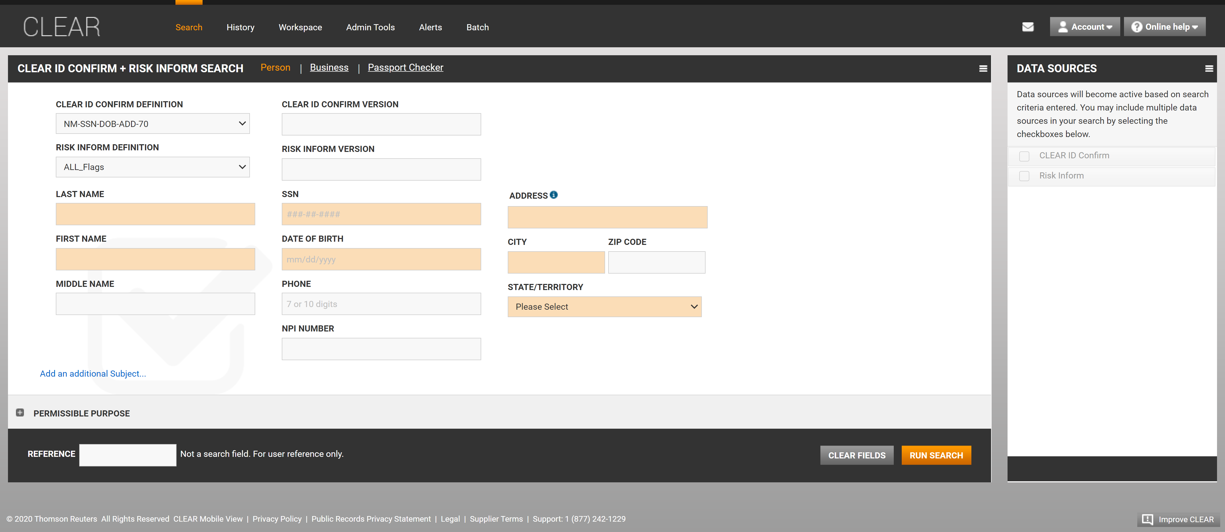Open State/Territory Please Select dropdown
The height and width of the screenshot is (532, 1225).
[x=605, y=307]
